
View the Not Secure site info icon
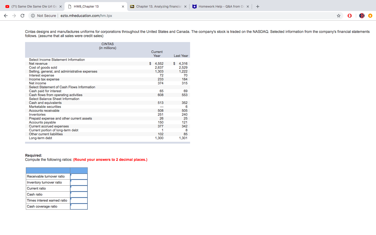(33, 16)
